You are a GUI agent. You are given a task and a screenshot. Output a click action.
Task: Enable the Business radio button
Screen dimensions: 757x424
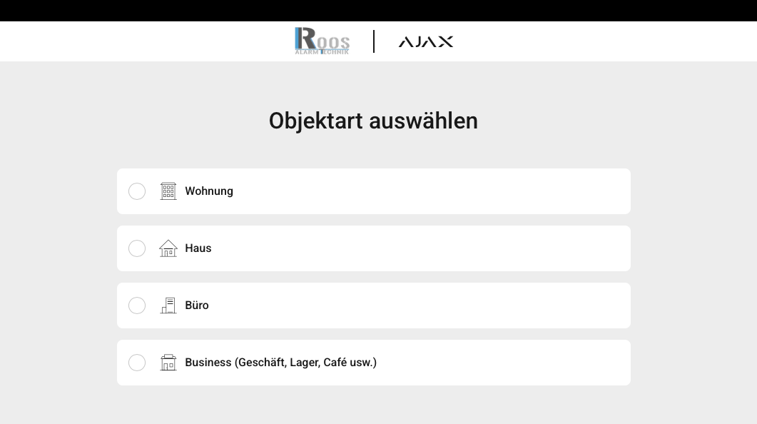click(137, 363)
